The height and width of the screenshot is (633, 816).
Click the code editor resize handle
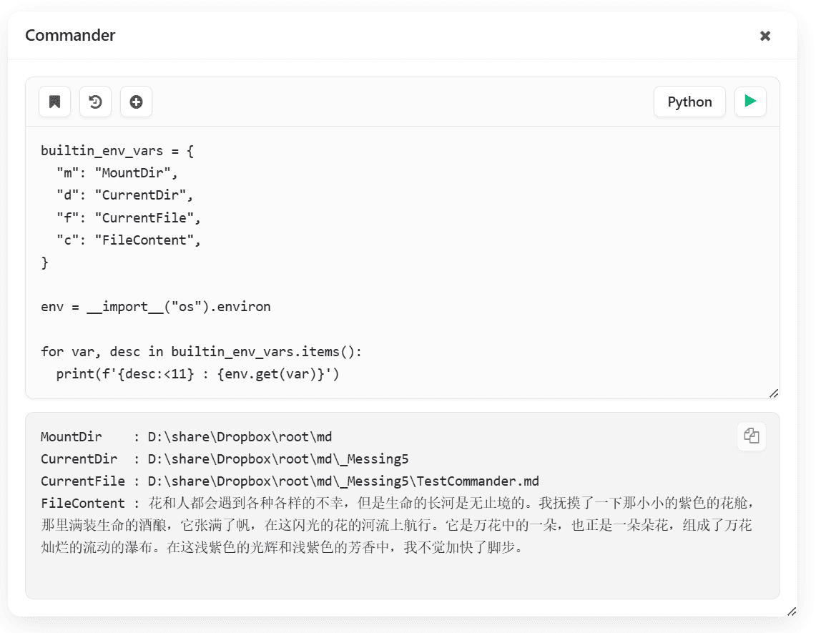(x=774, y=393)
